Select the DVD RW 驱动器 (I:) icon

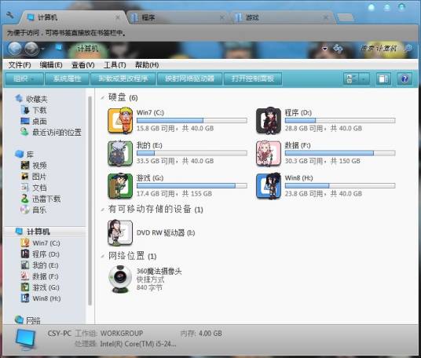120,232
